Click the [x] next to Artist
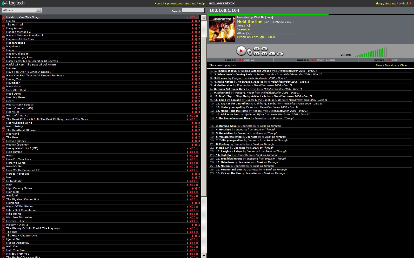 248,26
